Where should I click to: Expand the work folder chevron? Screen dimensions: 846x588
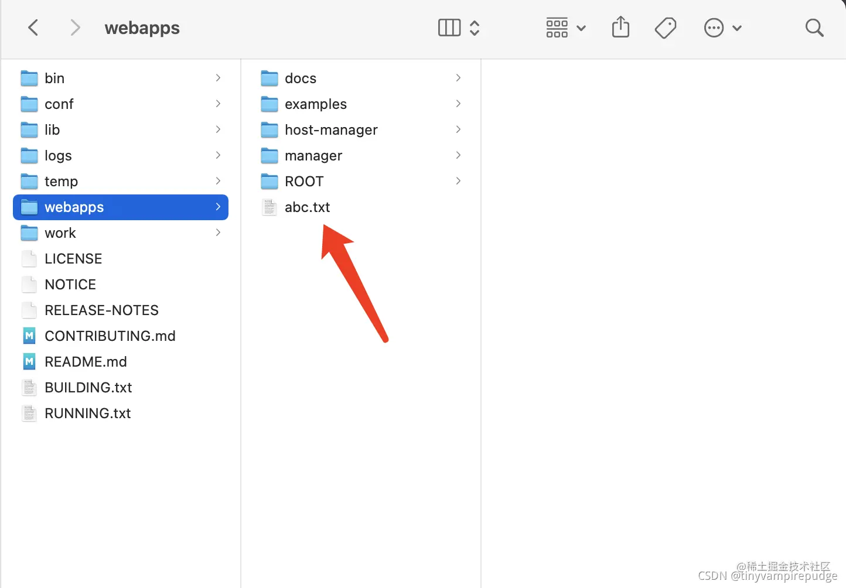pos(218,233)
